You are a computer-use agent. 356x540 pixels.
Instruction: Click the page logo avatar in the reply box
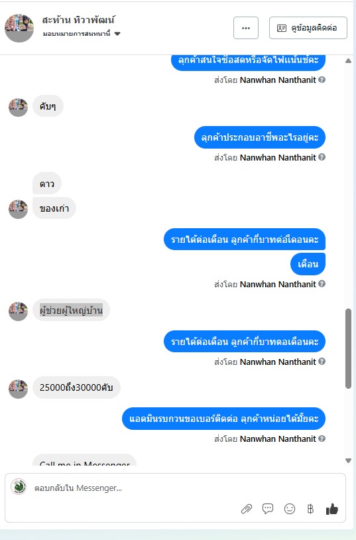19,487
